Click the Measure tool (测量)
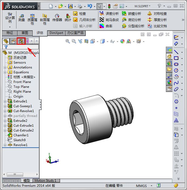 (21, 18)
